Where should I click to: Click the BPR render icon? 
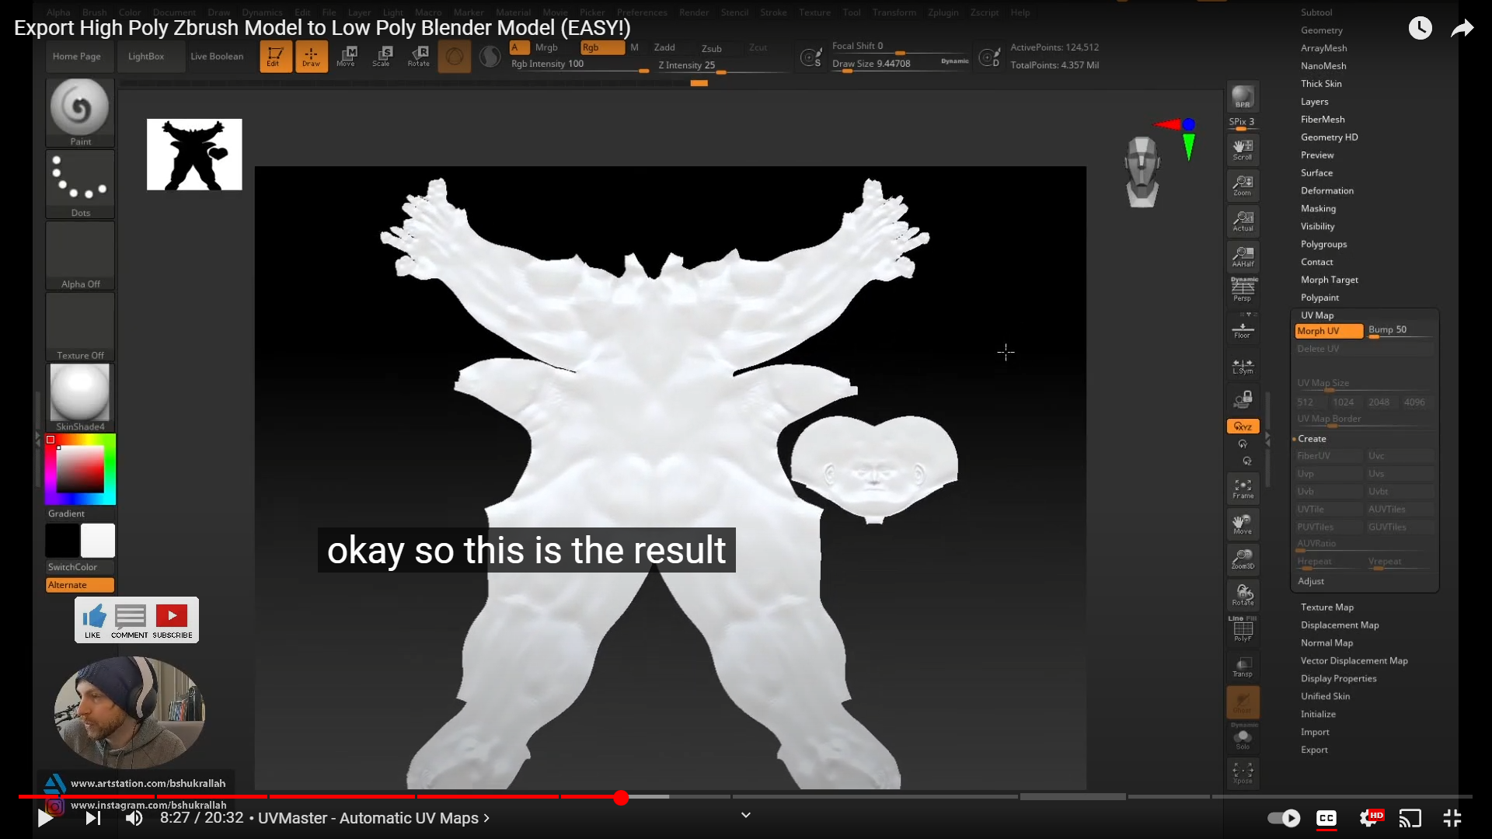click(1243, 96)
